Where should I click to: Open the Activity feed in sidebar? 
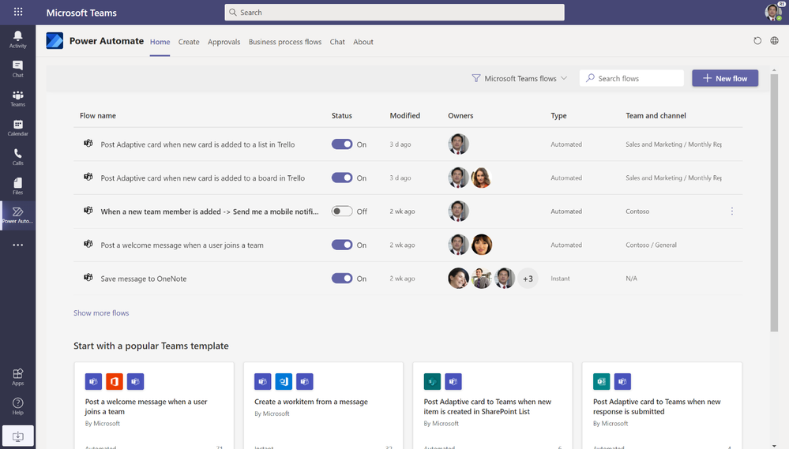coord(17,39)
